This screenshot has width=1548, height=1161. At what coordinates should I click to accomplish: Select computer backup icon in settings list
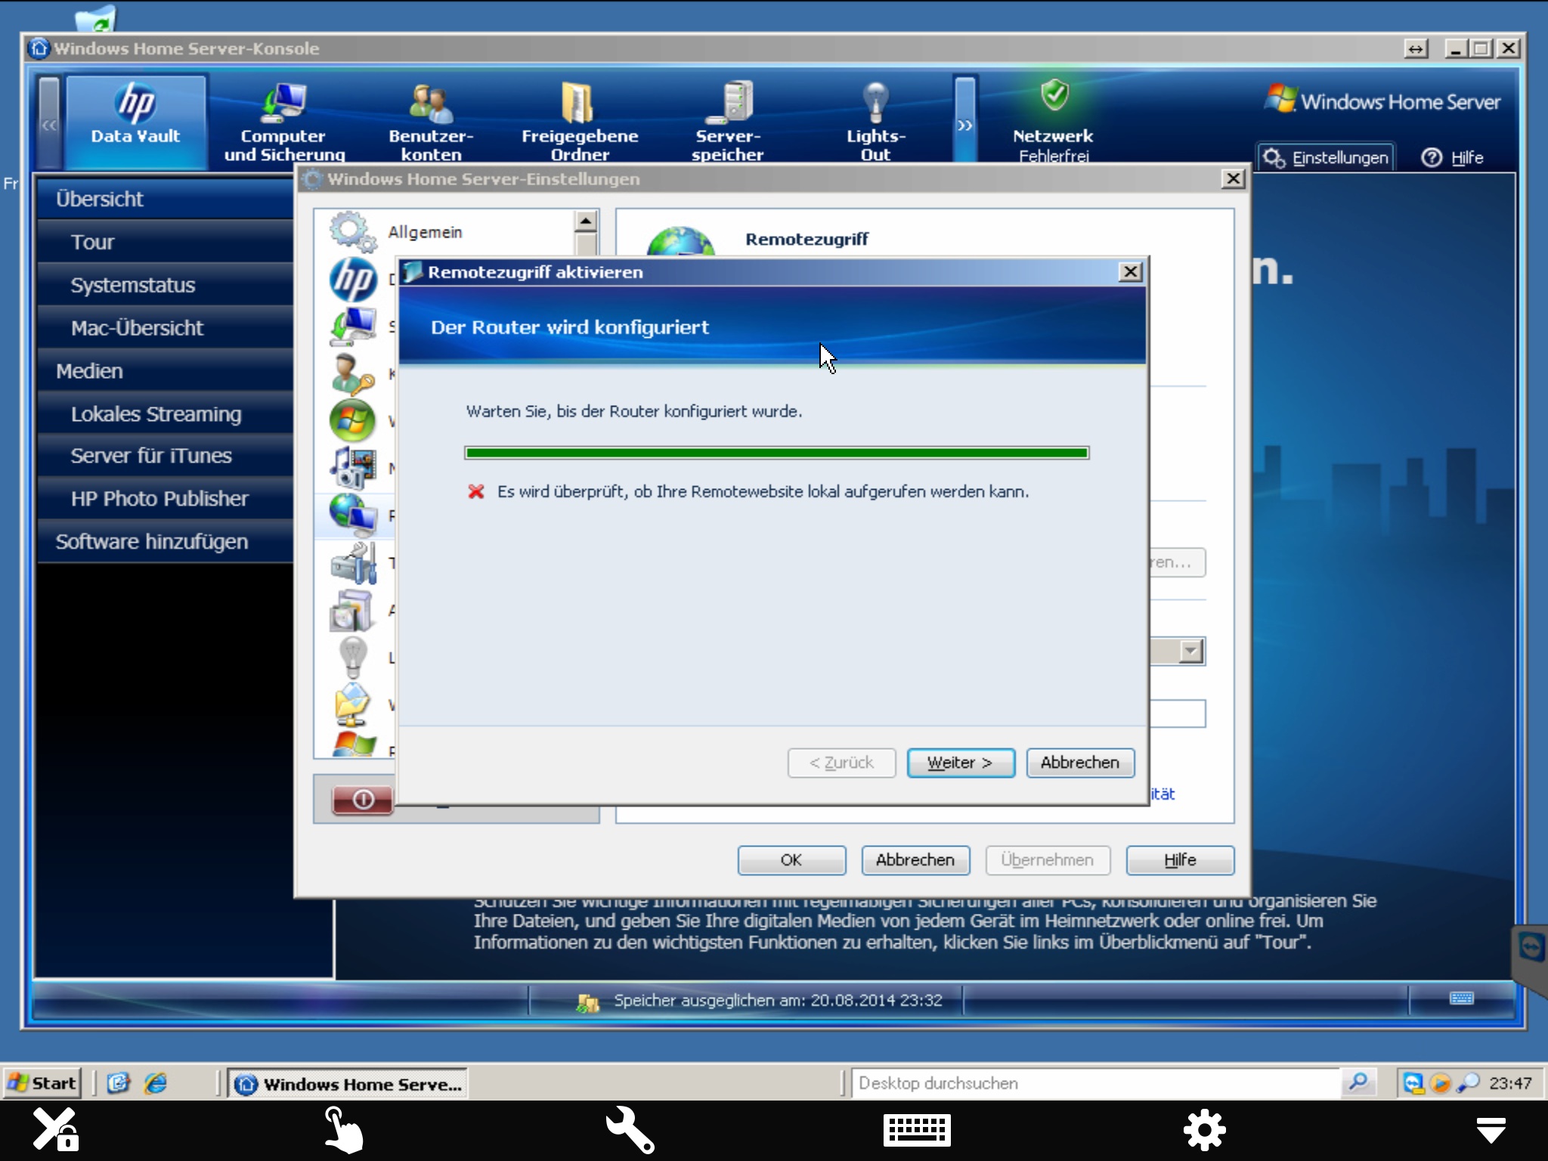(x=353, y=327)
